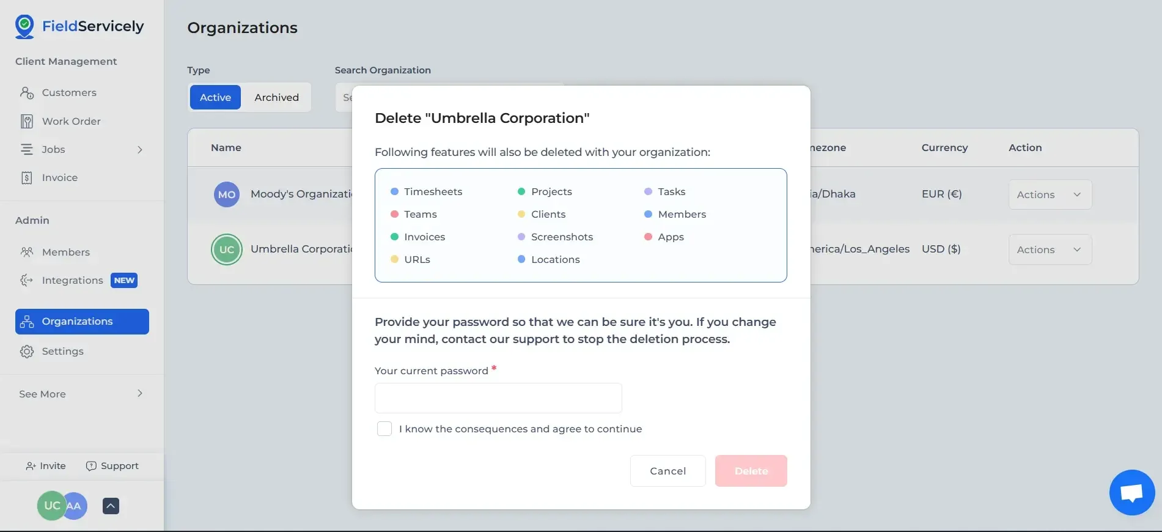The width and height of the screenshot is (1162, 532).
Task: Expand the Jobs submenu chevron
Action: 140,150
